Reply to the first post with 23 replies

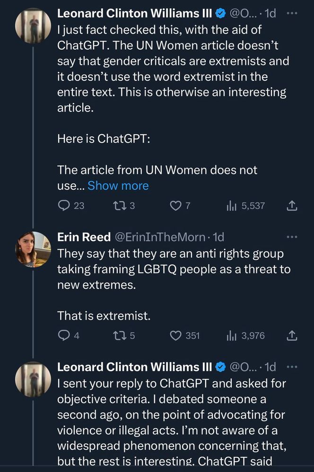tap(64, 206)
